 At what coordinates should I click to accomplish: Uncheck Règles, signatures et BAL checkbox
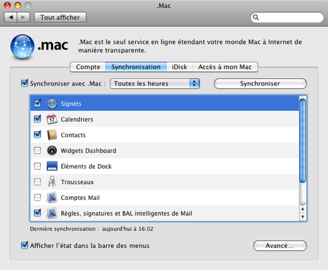37,213
